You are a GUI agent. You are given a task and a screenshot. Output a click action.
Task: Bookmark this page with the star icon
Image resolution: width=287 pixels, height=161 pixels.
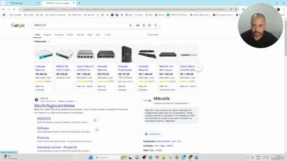tap(236, 9)
